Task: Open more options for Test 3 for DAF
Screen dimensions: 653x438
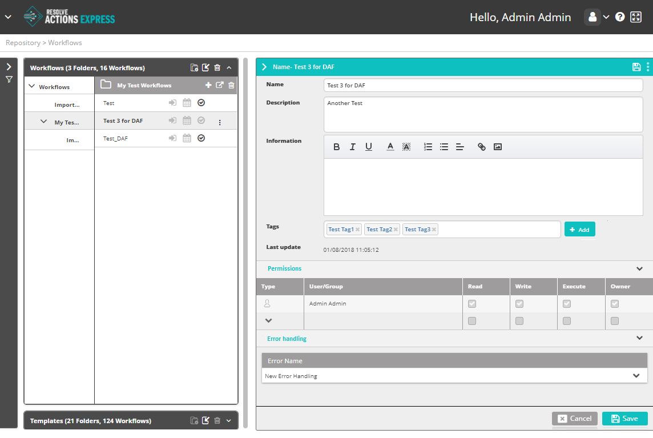Action: pos(220,123)
